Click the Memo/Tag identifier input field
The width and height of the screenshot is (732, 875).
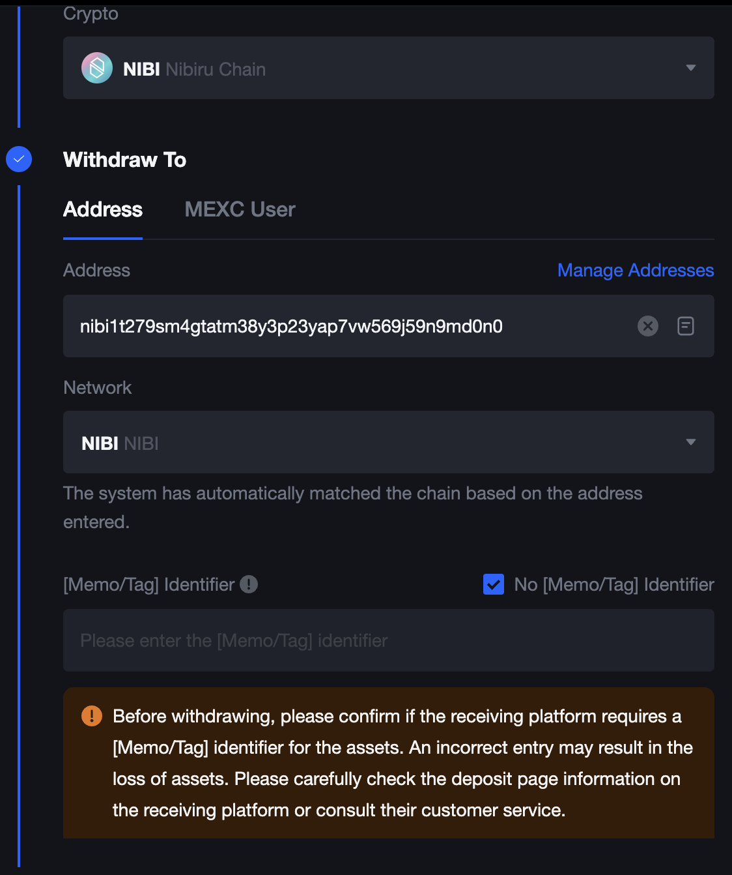389,640
